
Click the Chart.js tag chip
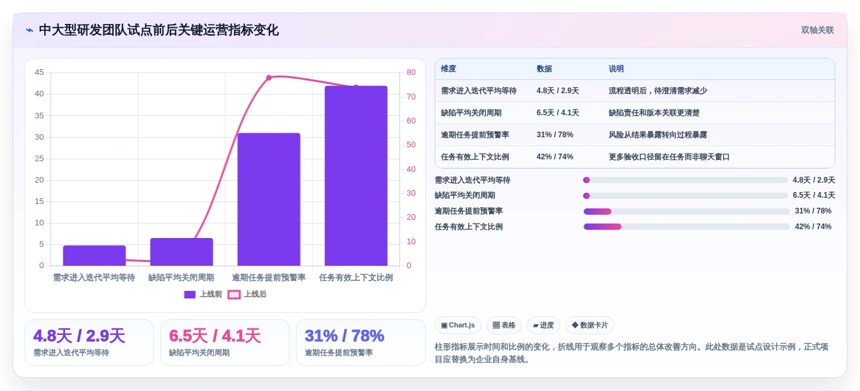coord(458,325)
